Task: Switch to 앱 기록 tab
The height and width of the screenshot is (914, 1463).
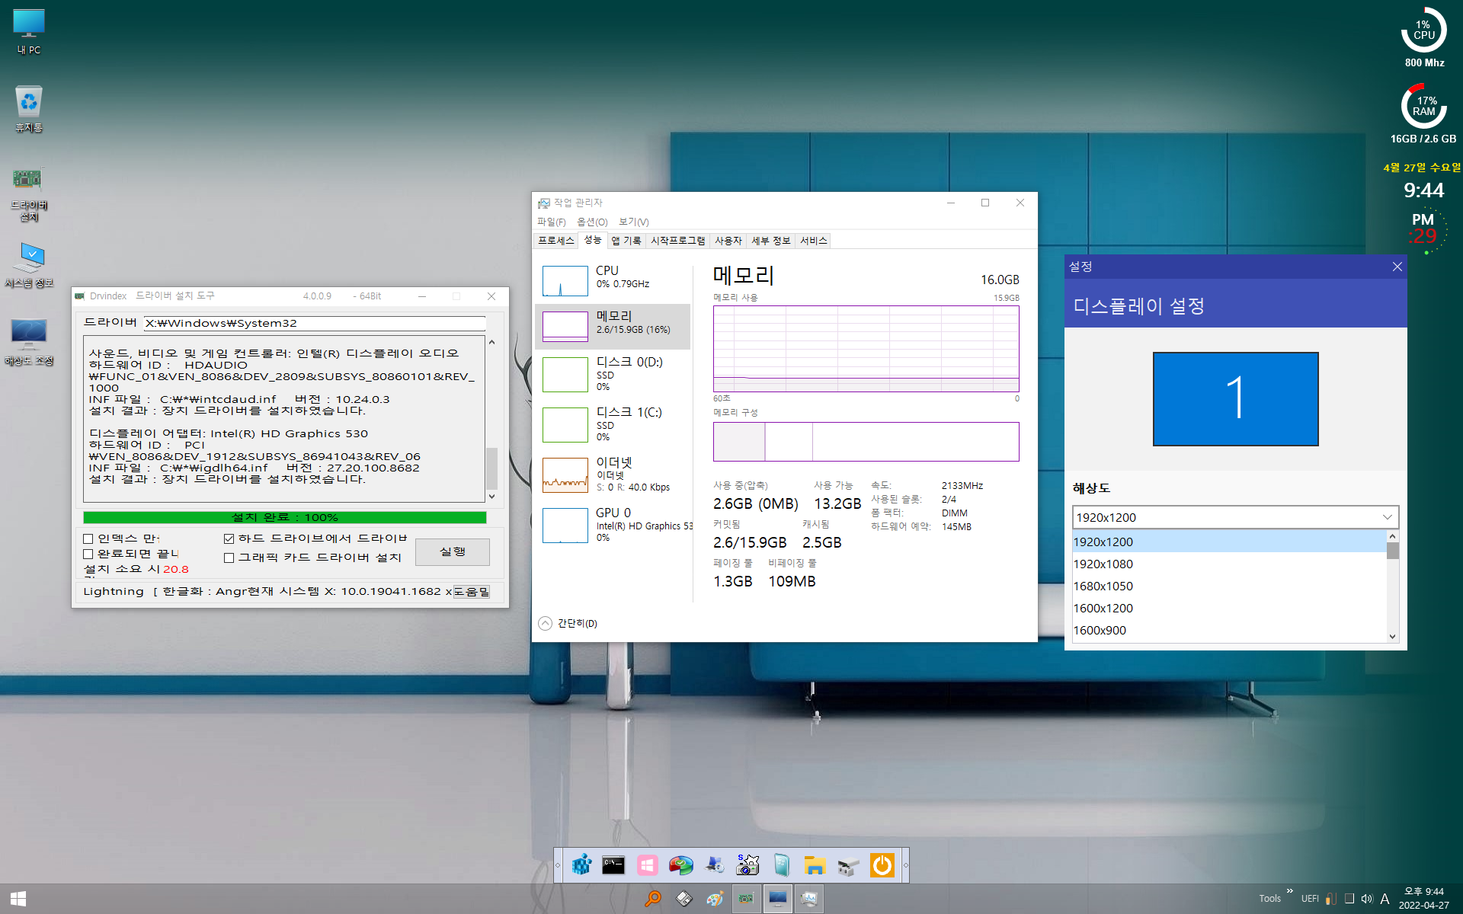Action: click(626, 241)
